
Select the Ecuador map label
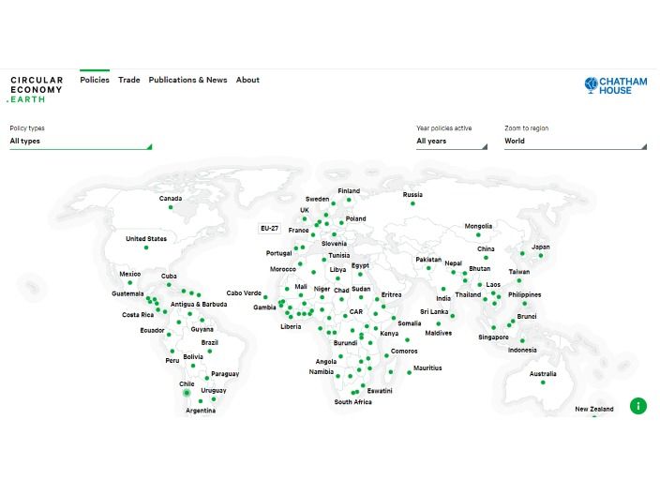152,330
